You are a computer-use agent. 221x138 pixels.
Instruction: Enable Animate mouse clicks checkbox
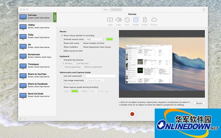pos(62,39)
